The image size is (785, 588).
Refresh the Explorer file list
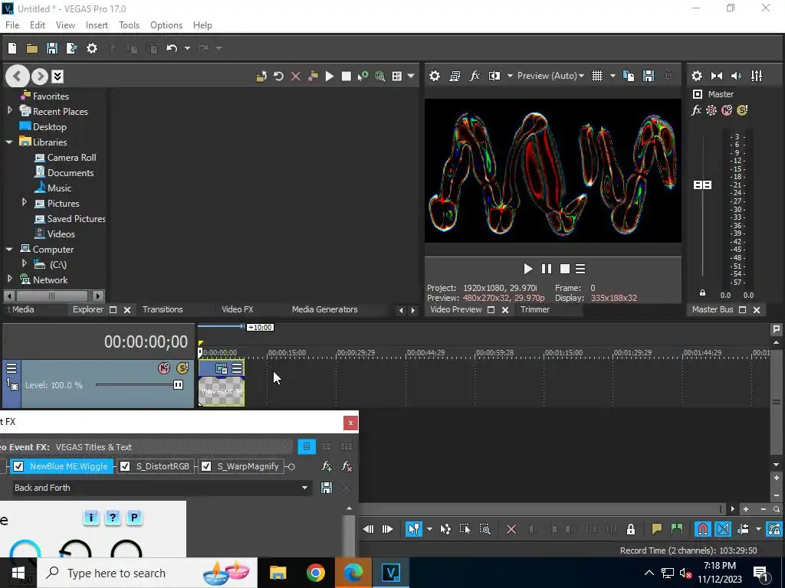point(278,77)
